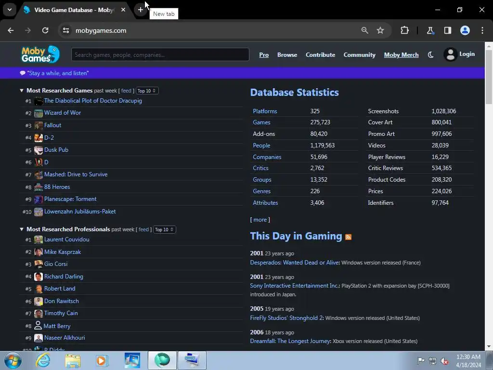Viewport: 493px width, 370px height.
Task: Click the more link under Database Statistics
Action: pyautogui.click(x=260, y=220)
